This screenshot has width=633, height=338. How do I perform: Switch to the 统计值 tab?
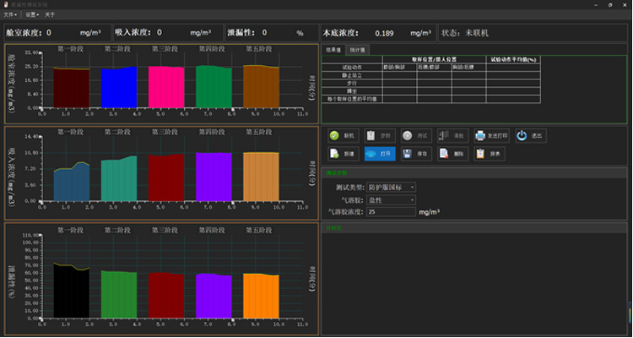click(358, 51)
